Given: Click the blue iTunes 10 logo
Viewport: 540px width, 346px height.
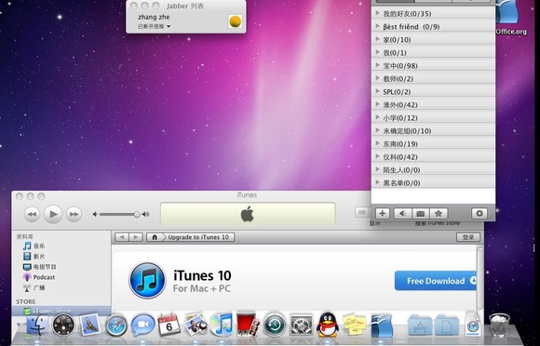Looking at the screenshot, I should click(147, 280).
